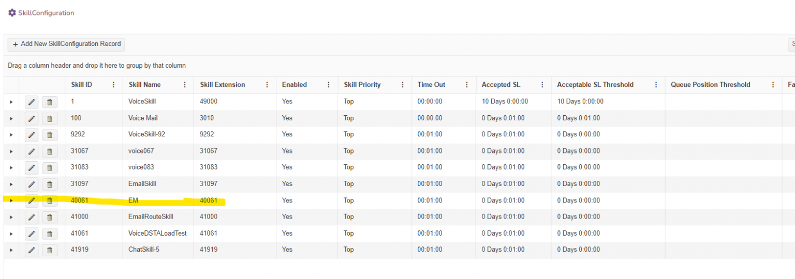Image resolution: width=795 pixels, height=279 pixels.
Task: Delete the Voice Mail skill via trash icon
Action: click(x=50, y=118)
